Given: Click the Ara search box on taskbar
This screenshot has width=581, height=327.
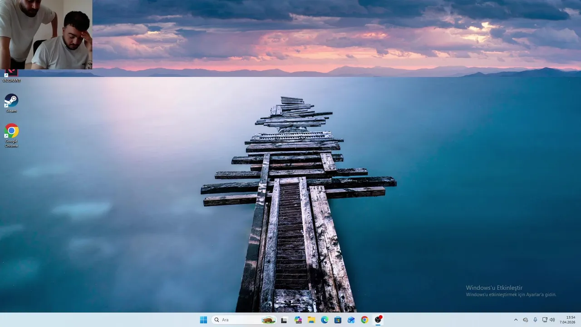Looking at the screenshot, I should [244, 320].
